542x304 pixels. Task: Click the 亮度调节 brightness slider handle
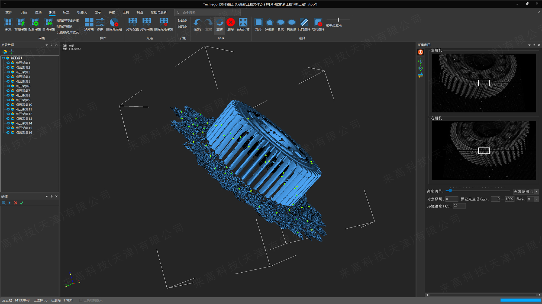coord(450,191)
